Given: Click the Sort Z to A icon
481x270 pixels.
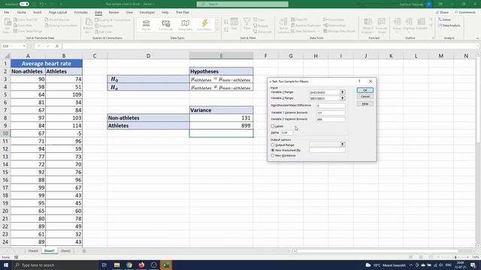Looking at the screenshot, I should tap(226, 29).
